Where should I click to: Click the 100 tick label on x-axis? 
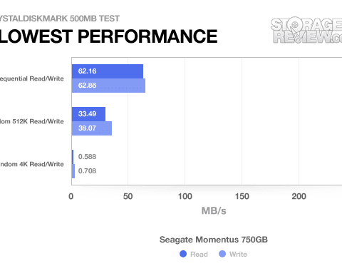pos(185,196)
